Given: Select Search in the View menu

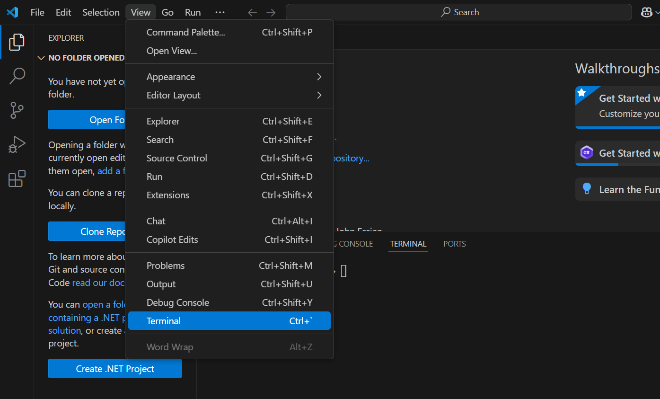Looking at the screenshot, I should [x=229, y=140].
